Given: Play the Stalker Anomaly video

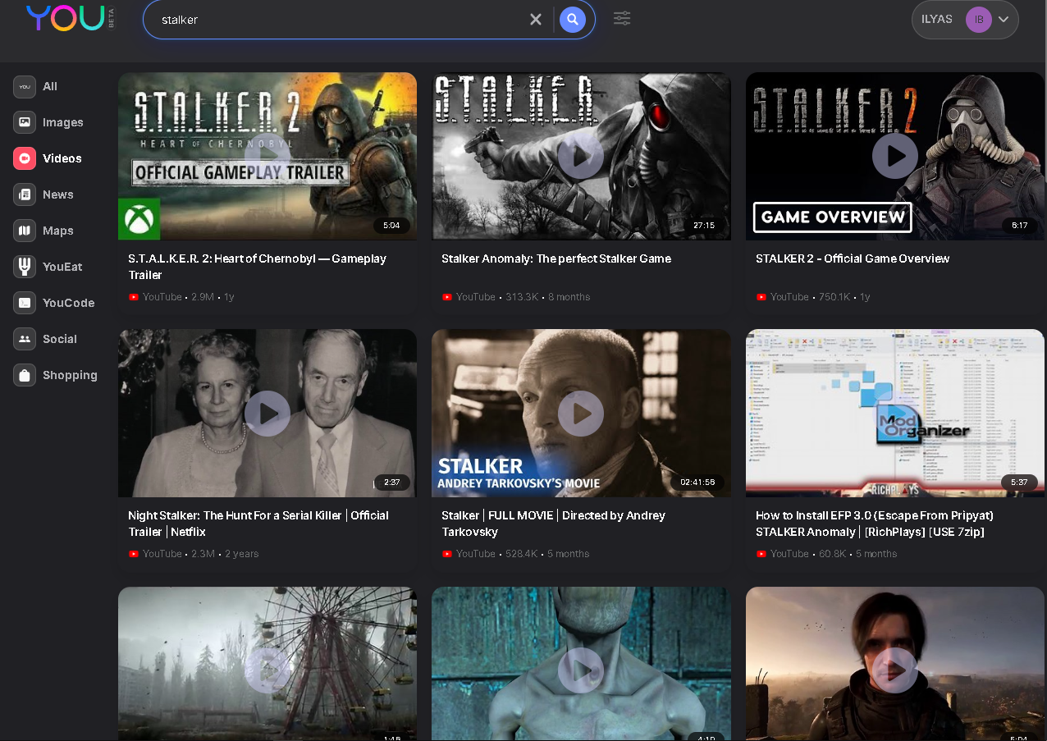Looking at the screenshot, I should (x=581, y=156).
